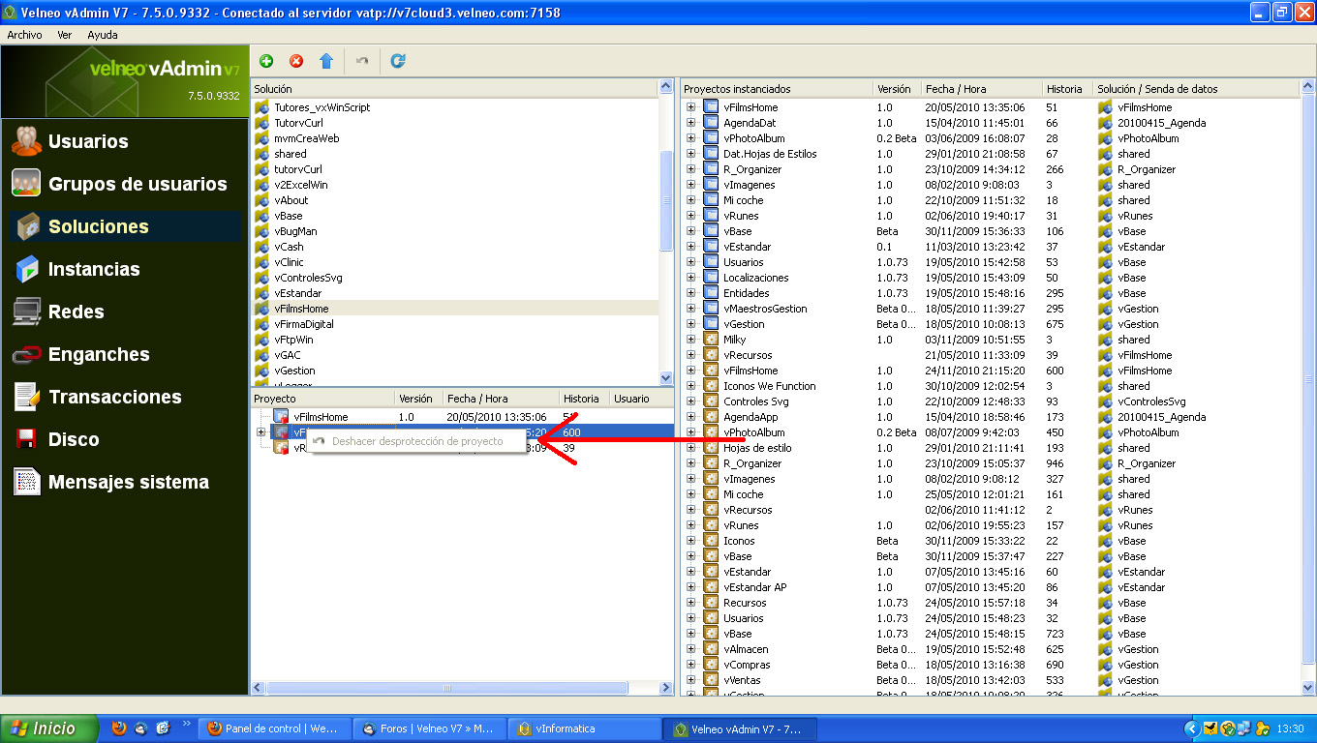Click the system tray clock showing 13:30
Screen dimensions: 1317x743
1289,728
